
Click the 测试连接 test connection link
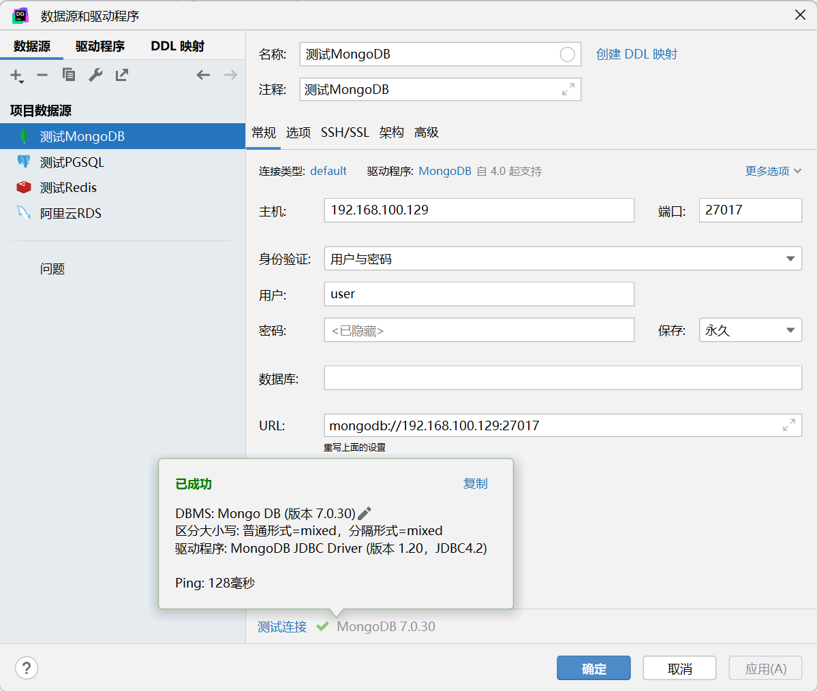coord(282,626)
